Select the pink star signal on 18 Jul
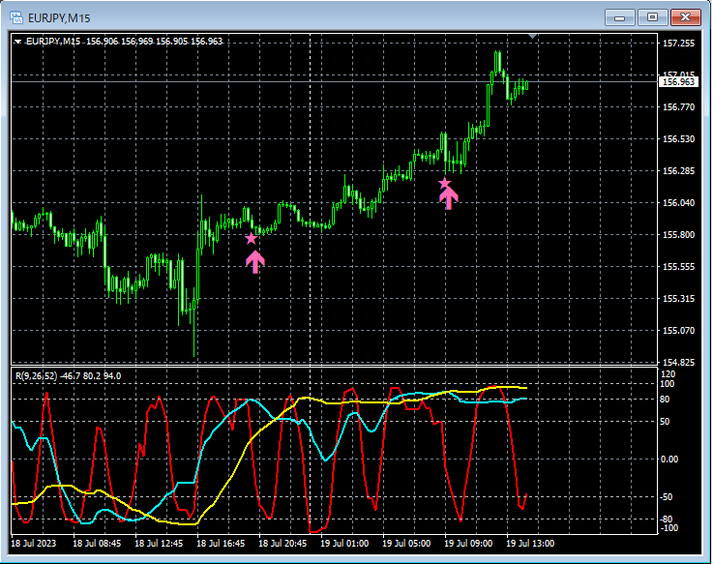Image resolution: width=713 pixels, height=564 pixels. pyautogui.click(x=251, y=238)
